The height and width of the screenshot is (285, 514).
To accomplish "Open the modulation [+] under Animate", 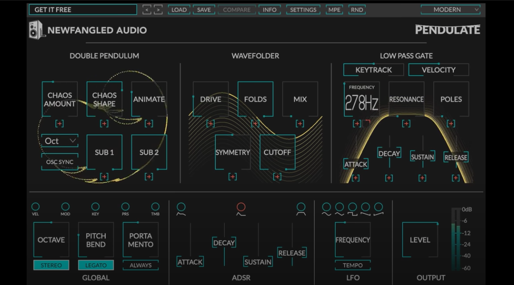I will coord(149,124).
